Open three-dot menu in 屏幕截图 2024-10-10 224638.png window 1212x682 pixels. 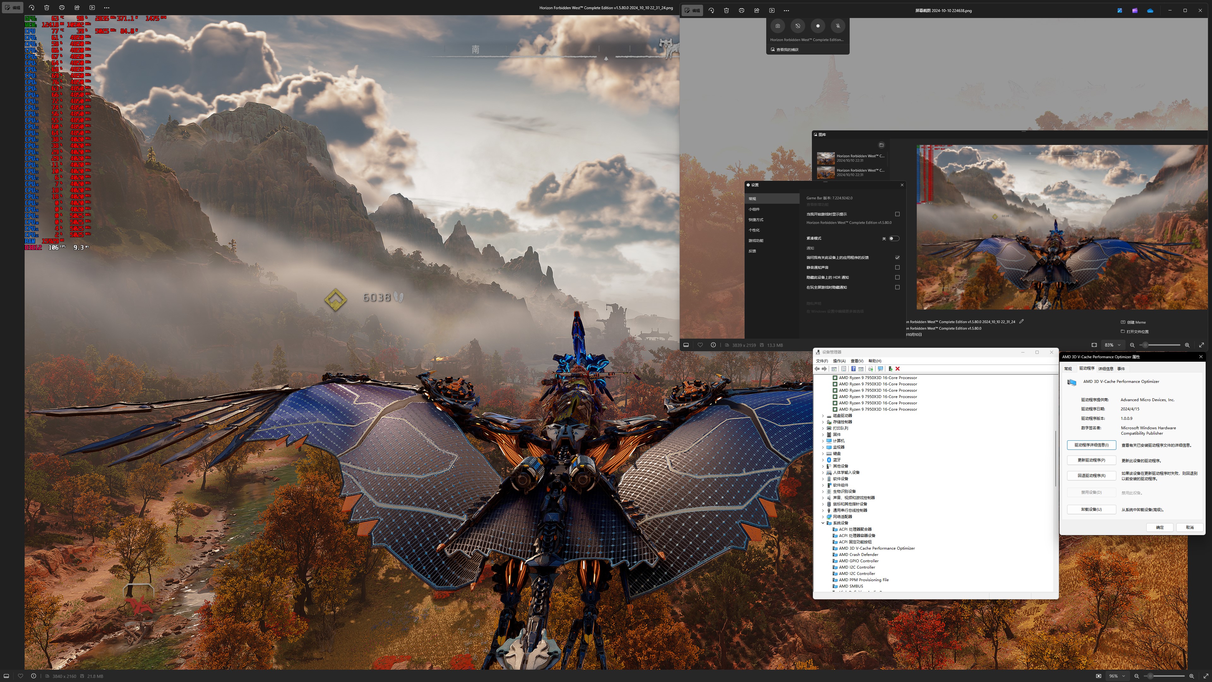click(786, 10)
